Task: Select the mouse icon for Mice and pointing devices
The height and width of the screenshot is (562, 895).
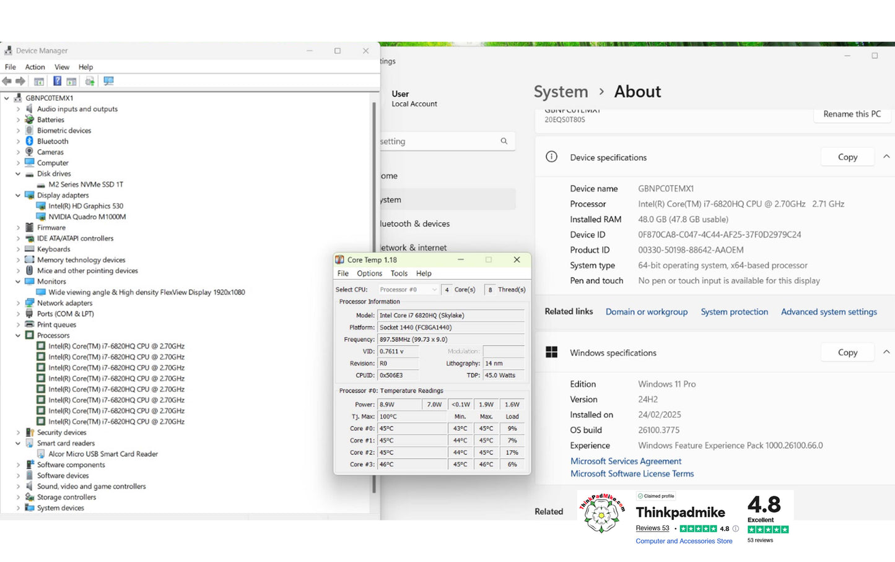Action: click(x=29, y=270)
